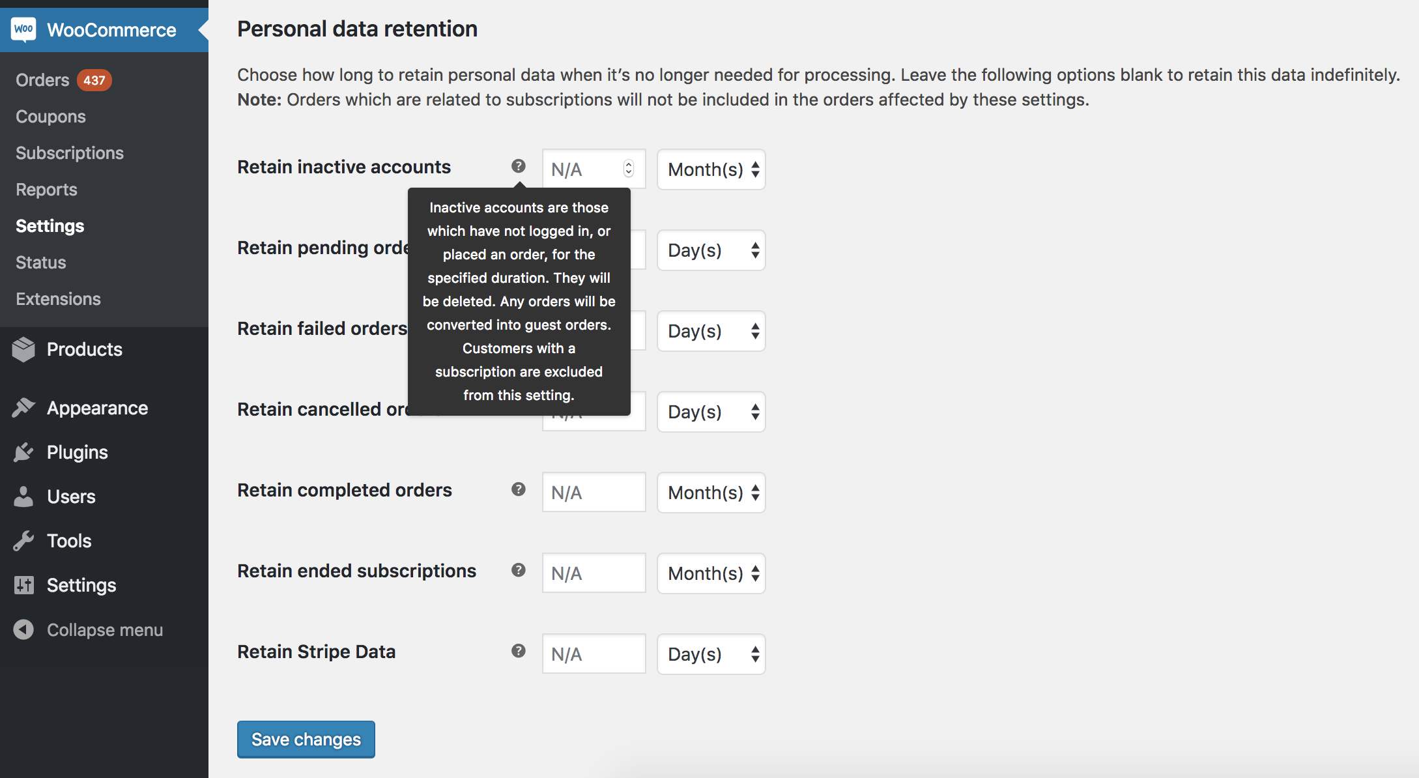
Task: Click the Retain ended subscriptions label
Action: [357, 571]
